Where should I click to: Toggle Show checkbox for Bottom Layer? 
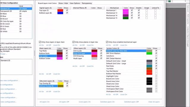(x=67, y=13)
